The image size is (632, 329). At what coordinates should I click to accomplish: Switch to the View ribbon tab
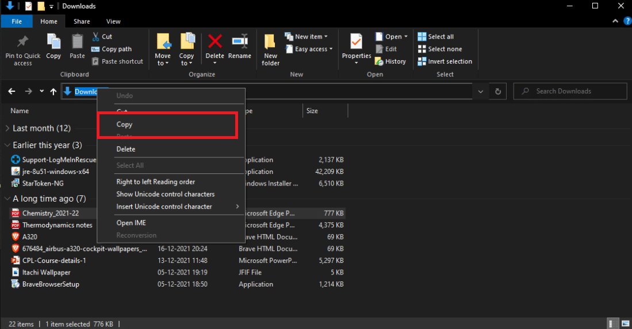click(113, 21)
